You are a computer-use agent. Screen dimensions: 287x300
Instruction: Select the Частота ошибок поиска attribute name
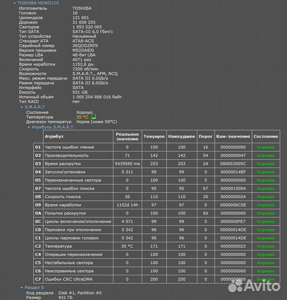[x=70, y=188]
